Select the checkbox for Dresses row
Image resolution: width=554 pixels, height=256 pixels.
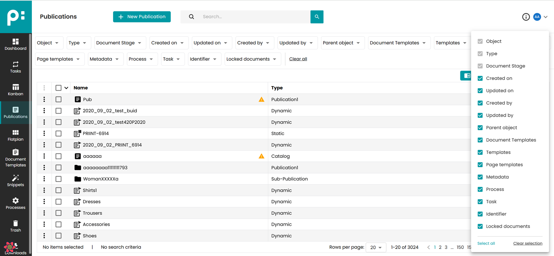pos(59,202)
